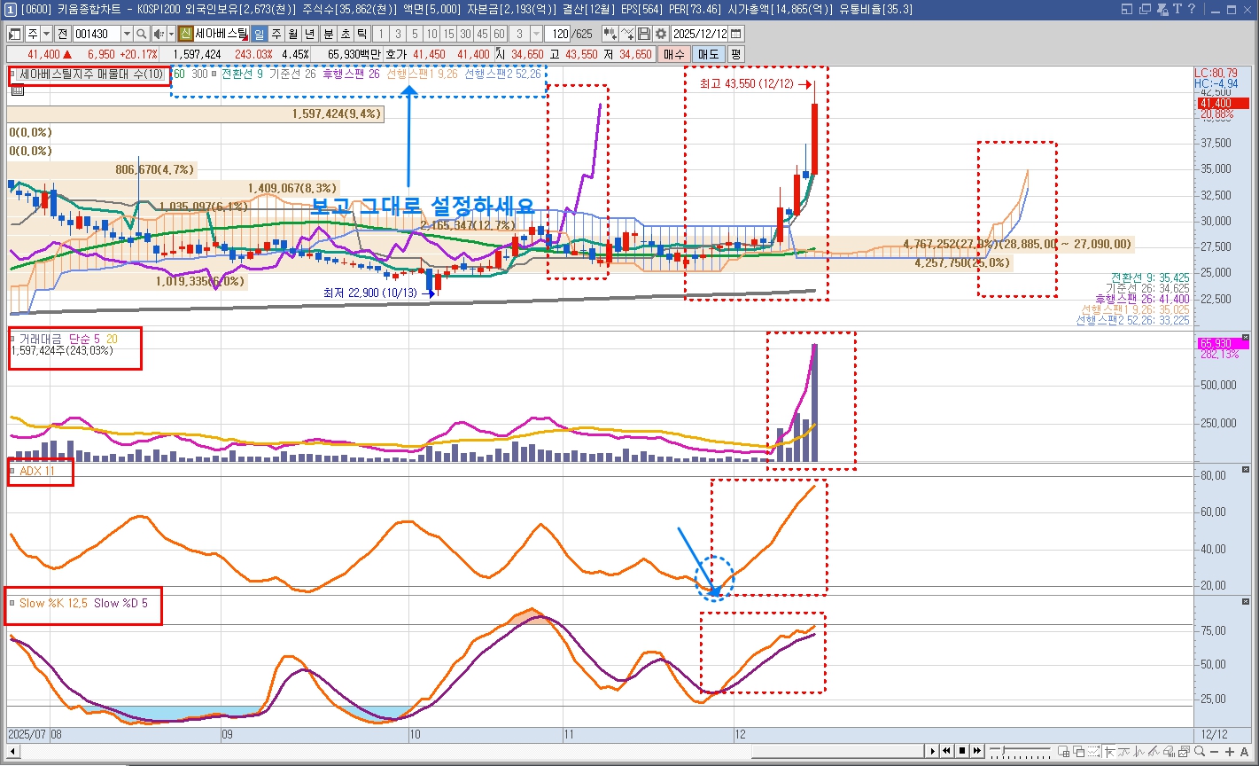
Task: Click the add-chart-pane icon in bottom toolbar
Action: (x=1063, y=751)
